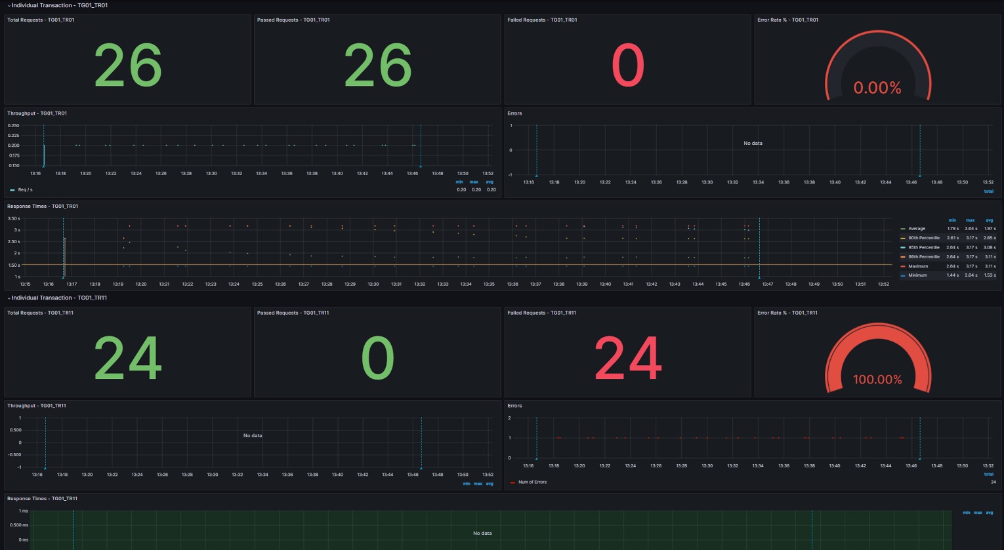The height and width of the screenshot is (550, 1004).
Task: Click the Minimum series color line
Action: [903, 275]
